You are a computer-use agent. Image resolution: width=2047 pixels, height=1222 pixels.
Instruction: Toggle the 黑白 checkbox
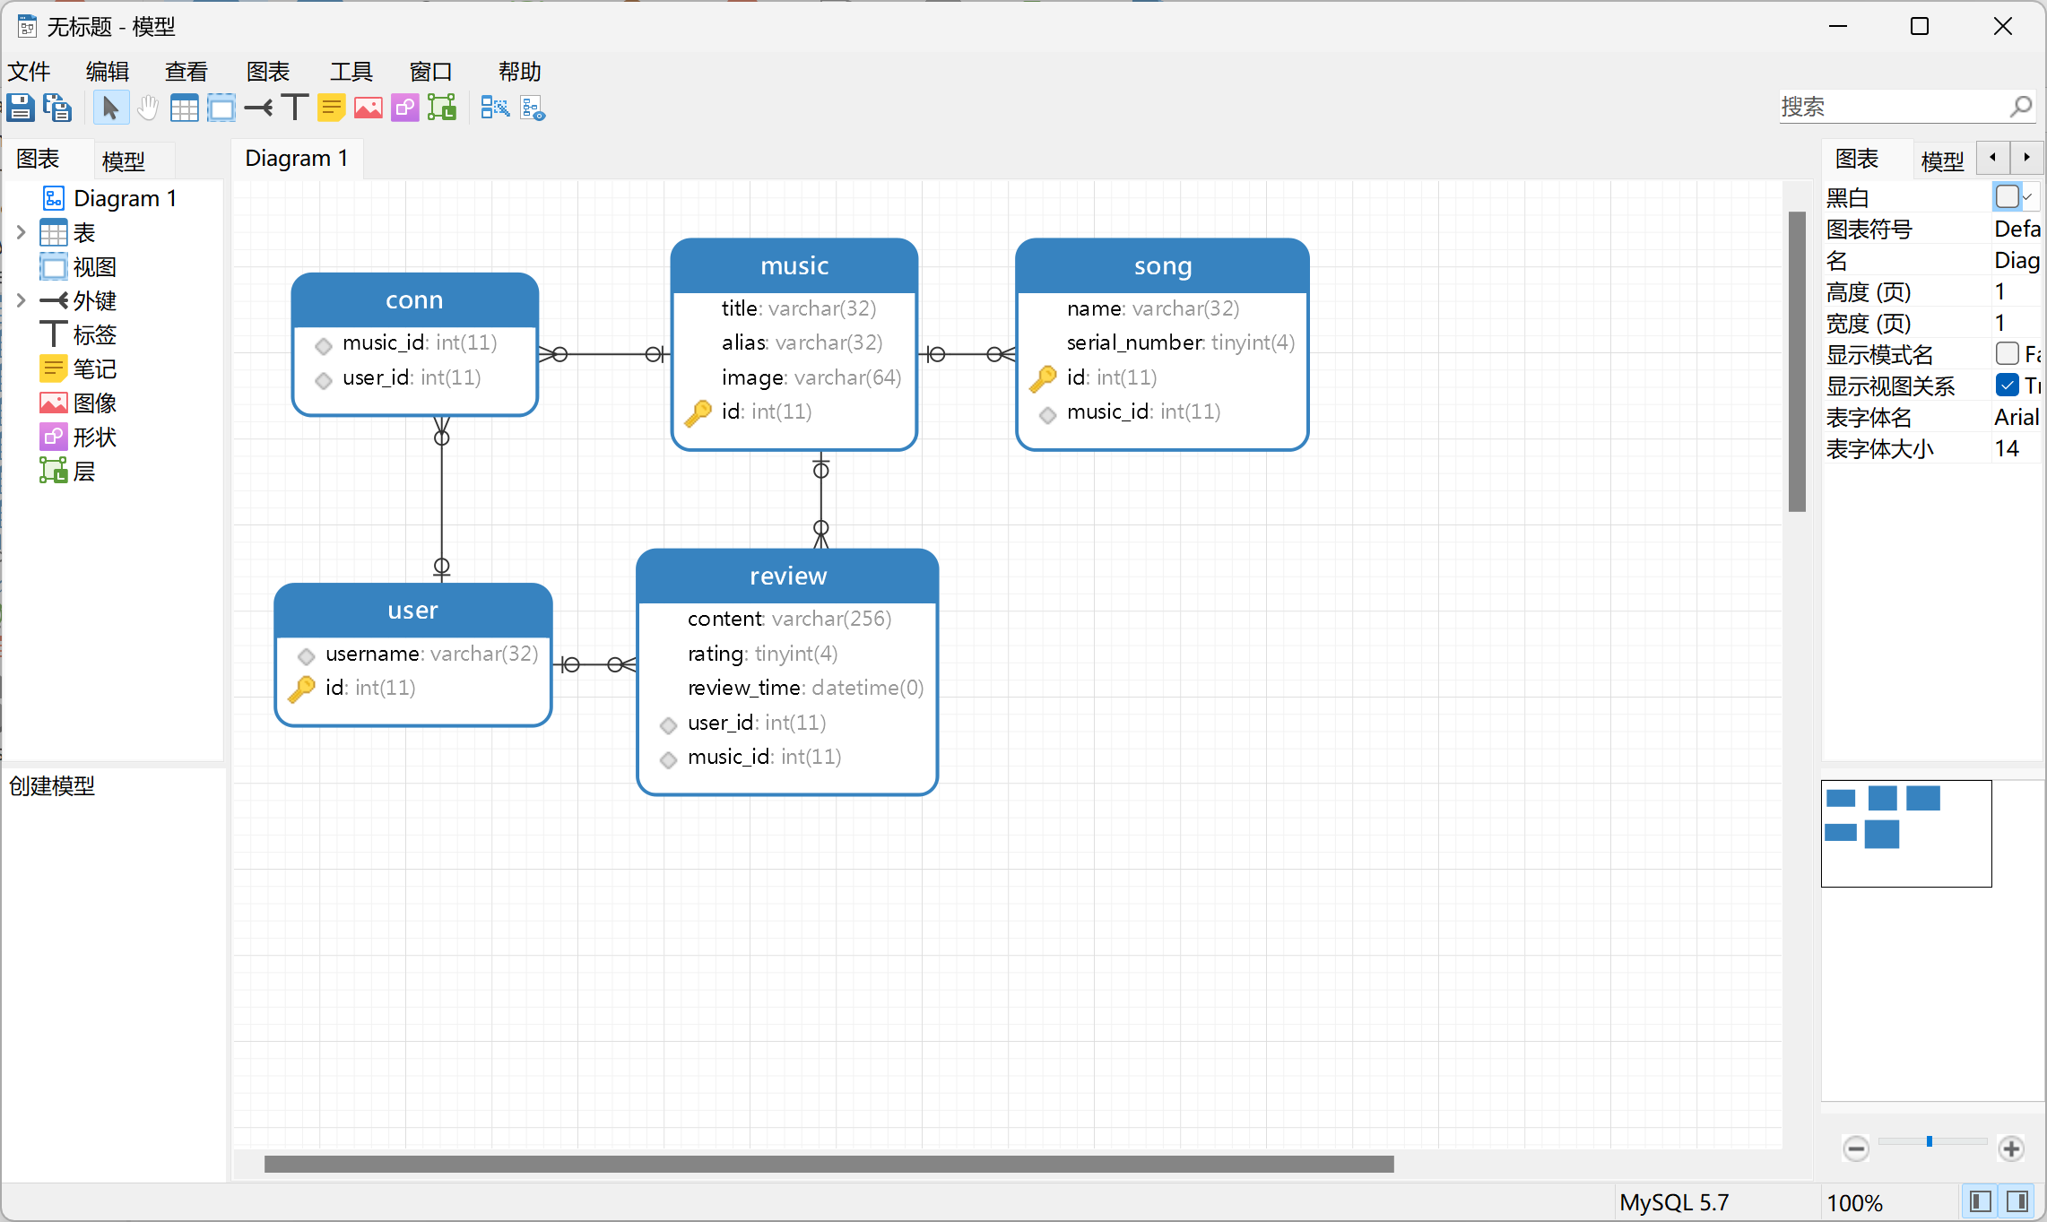2007,196
